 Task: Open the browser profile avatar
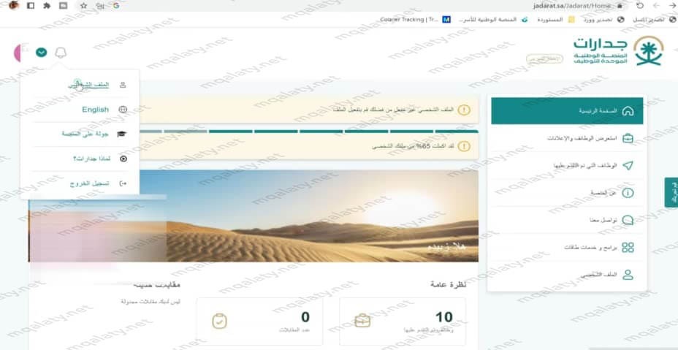click(x=14, y=6)
